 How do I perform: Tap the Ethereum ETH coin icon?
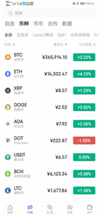point(8,74)
